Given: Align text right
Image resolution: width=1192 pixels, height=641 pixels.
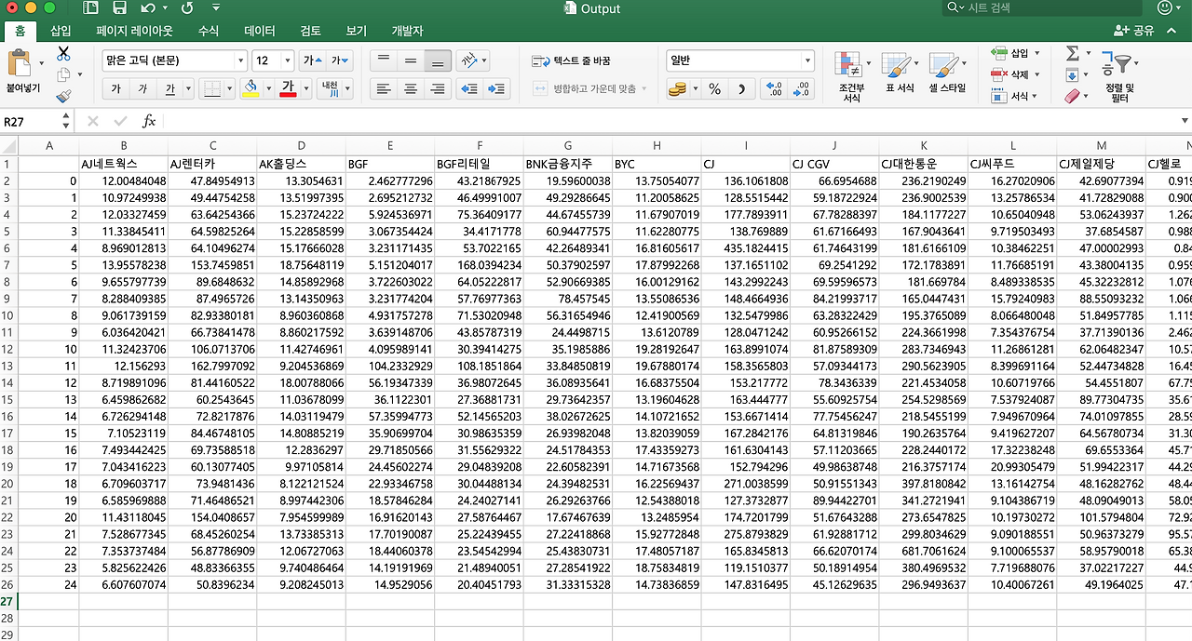Looking at the screenshot, I should pos(437,88).
